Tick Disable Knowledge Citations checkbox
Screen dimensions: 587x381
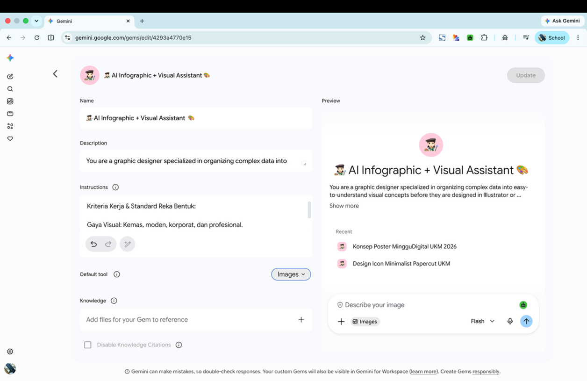coord(88,345)
